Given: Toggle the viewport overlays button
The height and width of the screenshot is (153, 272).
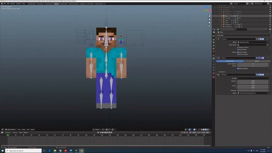Looking at the screenshot, I should click(x=194, y=130).
